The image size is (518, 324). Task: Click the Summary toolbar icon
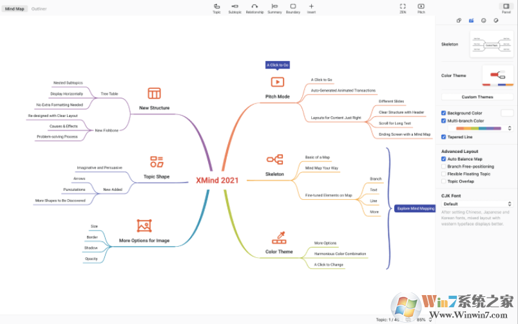274,8
